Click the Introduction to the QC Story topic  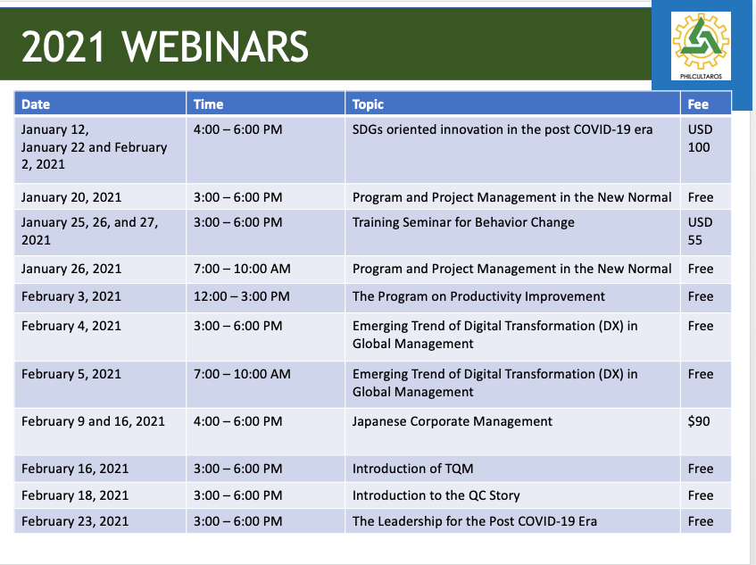436,495
